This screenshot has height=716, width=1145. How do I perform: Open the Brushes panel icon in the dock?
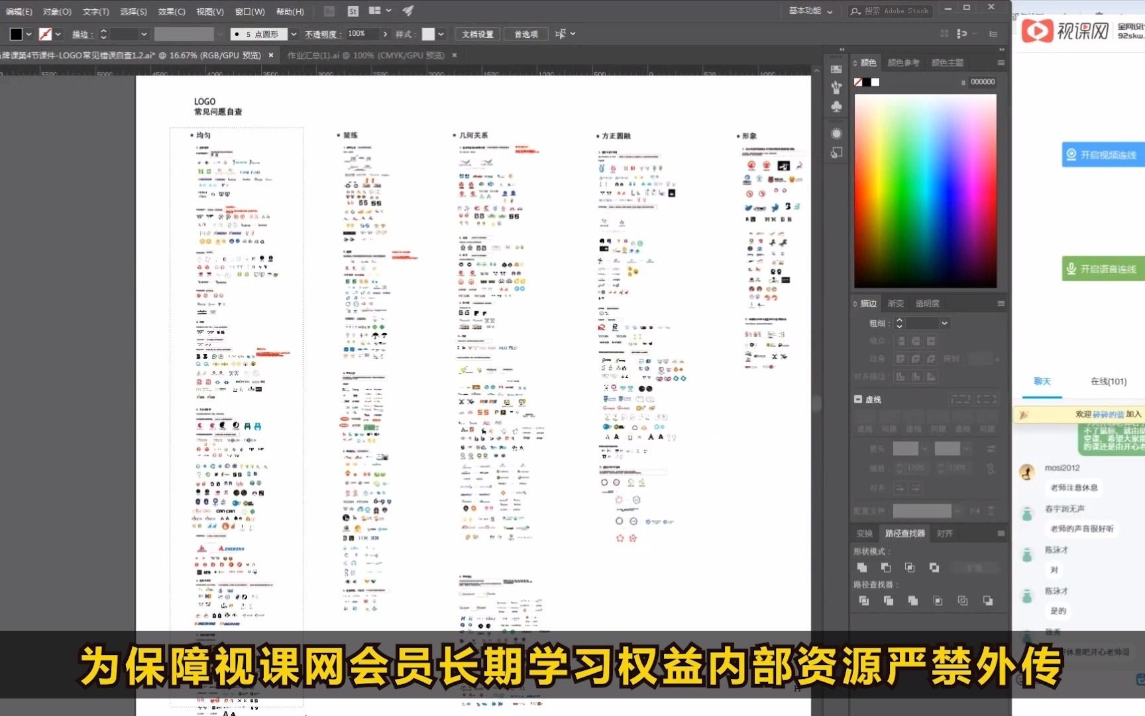[836, 87]
